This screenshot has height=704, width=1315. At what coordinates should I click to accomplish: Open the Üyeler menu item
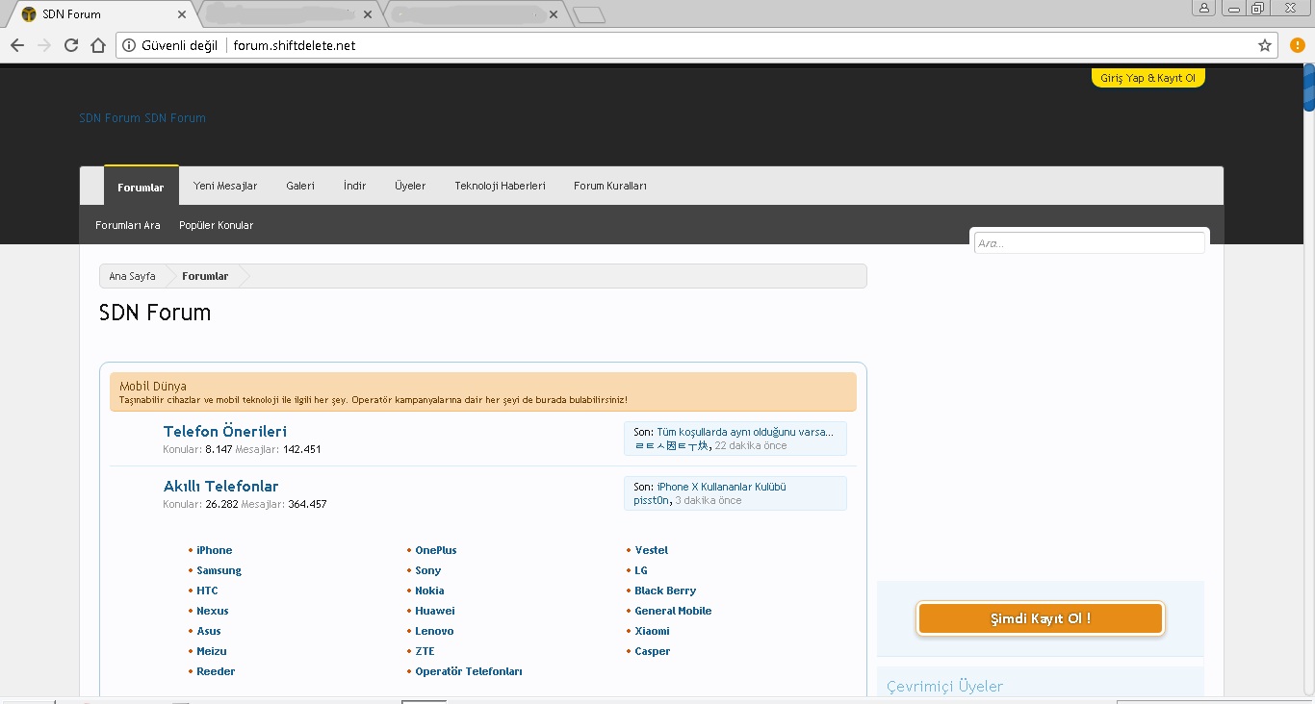click(410, 186)
